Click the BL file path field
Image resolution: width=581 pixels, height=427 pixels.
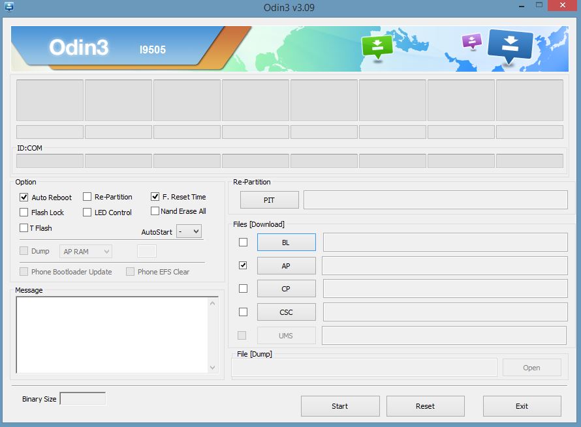tap(445, 242)
